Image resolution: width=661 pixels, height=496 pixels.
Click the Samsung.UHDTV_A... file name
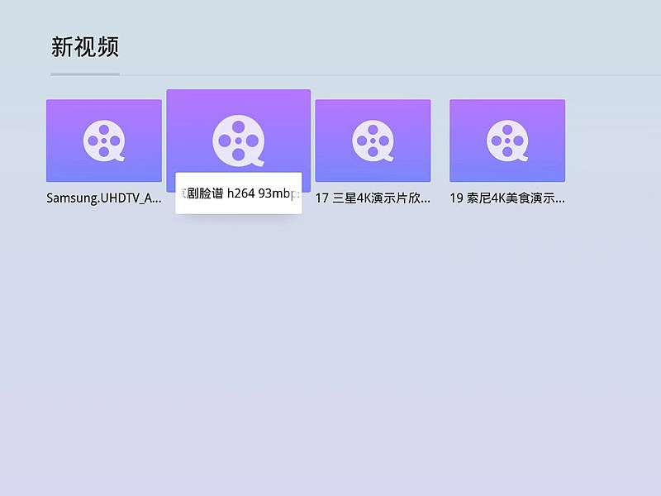point(104,198)
